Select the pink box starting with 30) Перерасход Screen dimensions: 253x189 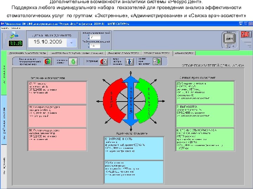pos(57,139)
